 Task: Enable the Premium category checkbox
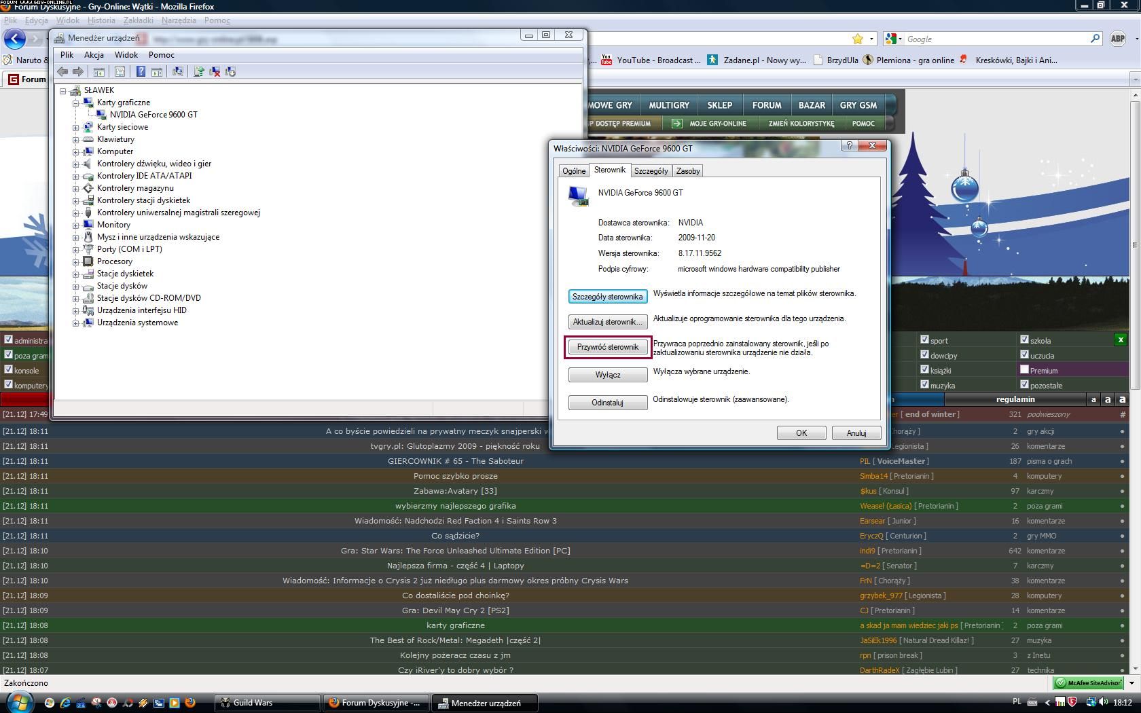(x=1024, y=369)
